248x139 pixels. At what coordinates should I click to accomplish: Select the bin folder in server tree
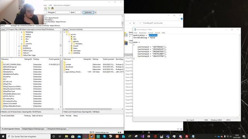point(74,37)
